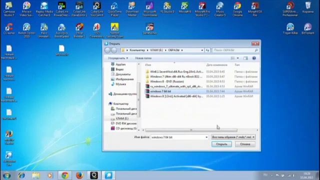The width and height of the screenshot is (320, 180).
Task: Click the Открыть button in dialog
Action: 221,144
